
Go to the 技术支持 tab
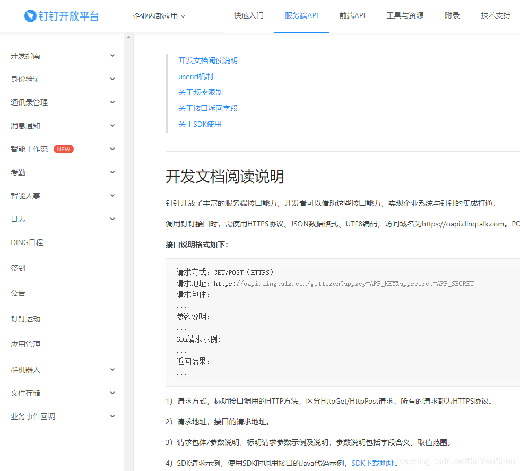point(496,15)
